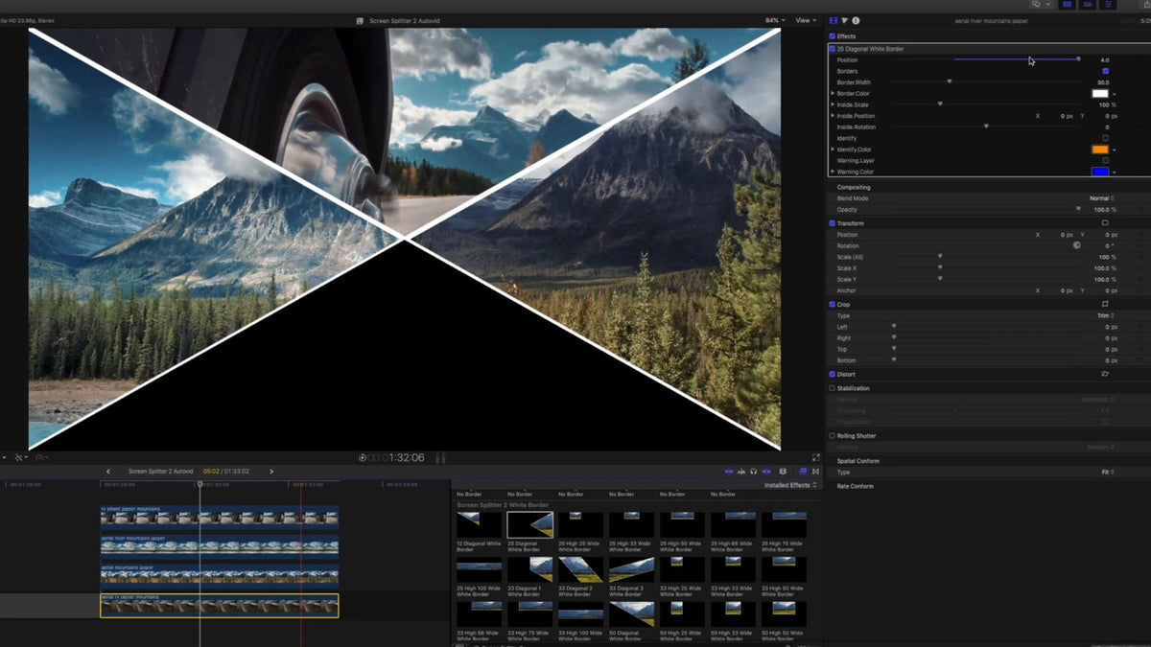This screenshot has height=647, width=1151.
Task: Show the Effects browser icon
Action: tap(803, 472)
